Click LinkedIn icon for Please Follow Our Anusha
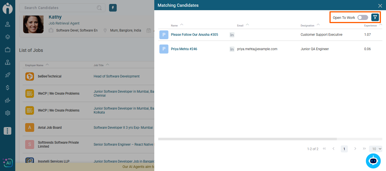 (x=232, y=35)
